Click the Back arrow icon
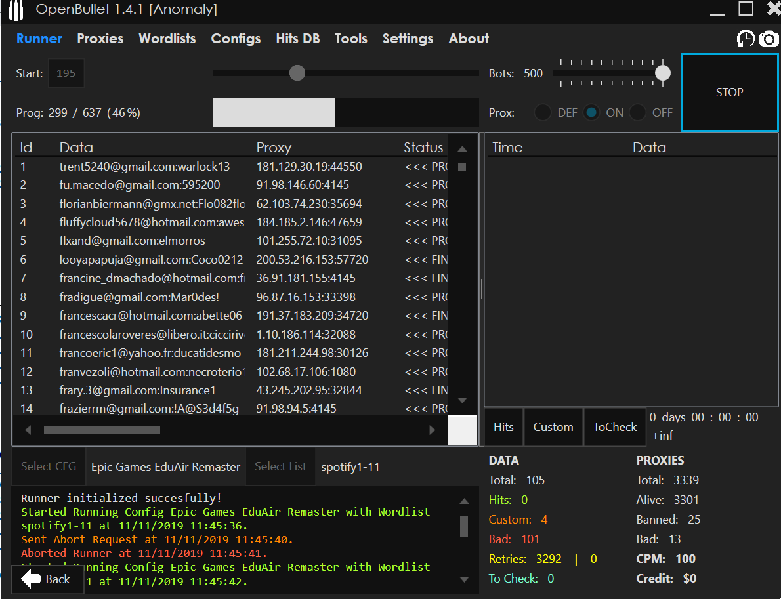 click(x=31, y=579)
